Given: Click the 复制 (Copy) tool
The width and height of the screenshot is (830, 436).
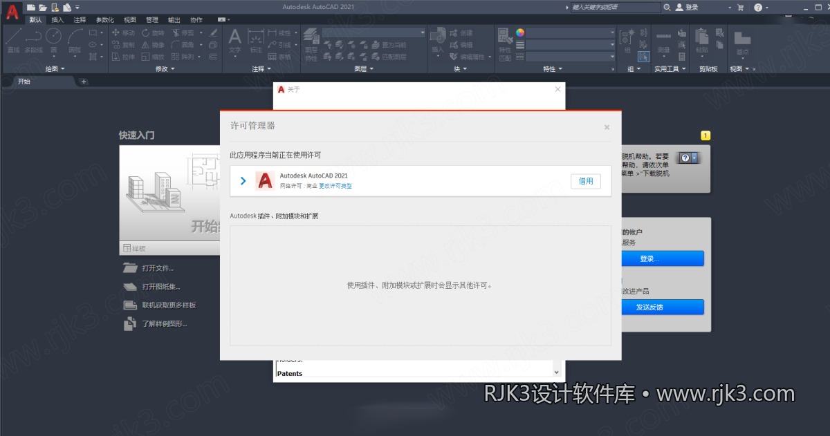Looking at the screenshot, I should [123, 45].
